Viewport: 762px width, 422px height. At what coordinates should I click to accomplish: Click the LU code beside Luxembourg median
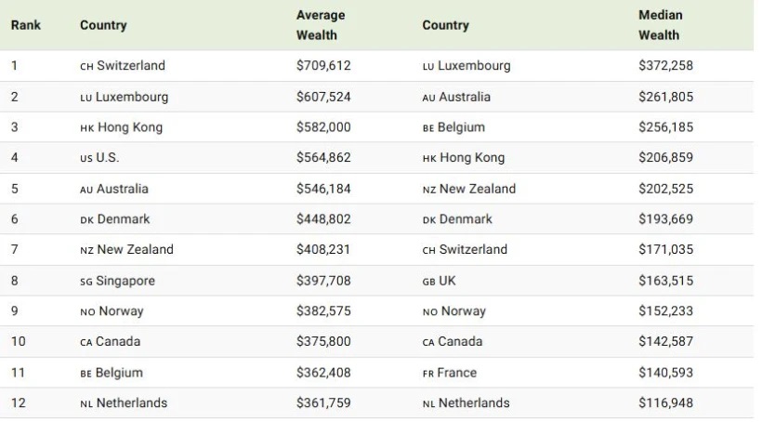tap(428, 67)
